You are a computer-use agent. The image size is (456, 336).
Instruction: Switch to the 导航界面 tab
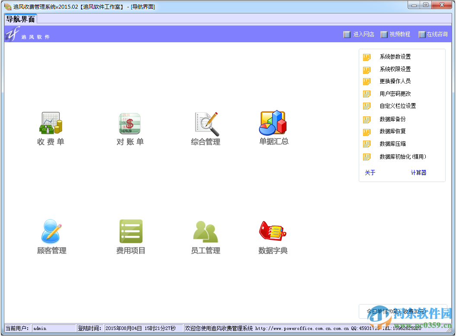(x=20, y=19)
